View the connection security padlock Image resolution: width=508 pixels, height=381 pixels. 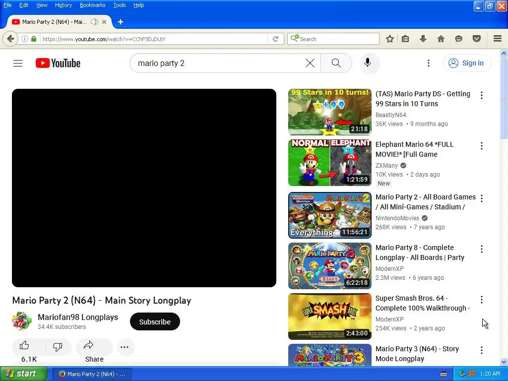tap(34, 39)
